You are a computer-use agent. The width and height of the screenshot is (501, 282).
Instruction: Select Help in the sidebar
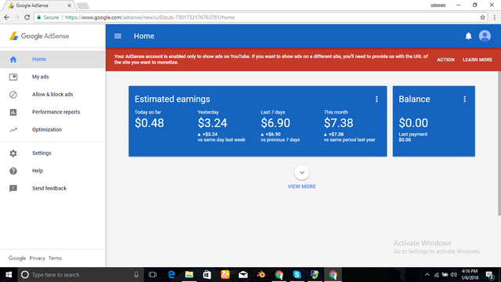point(38,171)
